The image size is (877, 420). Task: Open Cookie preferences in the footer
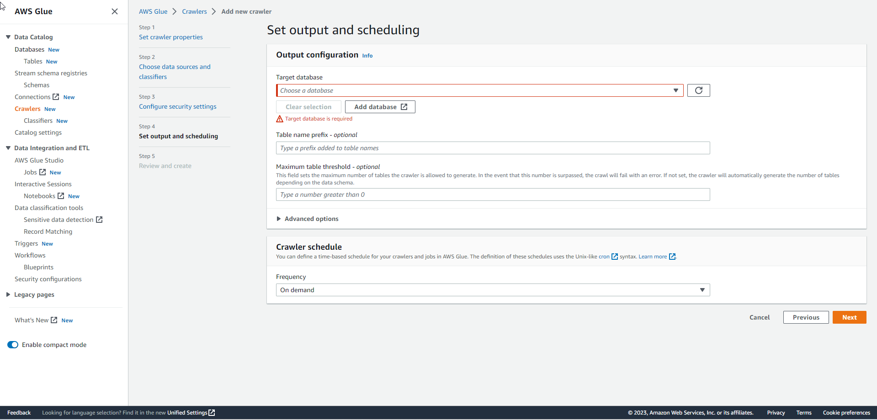pos(846,413)
